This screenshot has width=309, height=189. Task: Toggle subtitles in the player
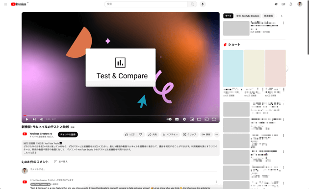[177, 119]
